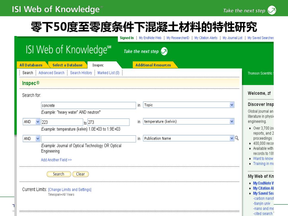The height and width of the screenshot is (216, 288).
Task: View the Marked List (0)
Action: coord(108,73)
